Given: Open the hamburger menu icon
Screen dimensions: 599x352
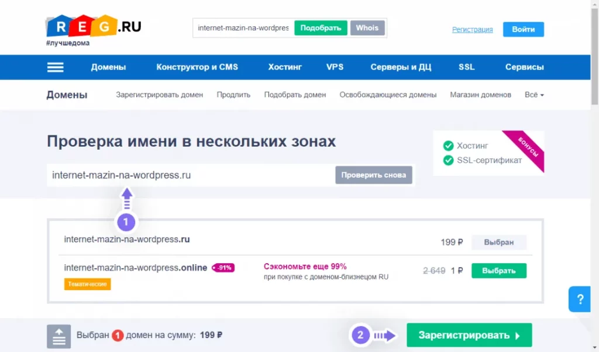Looking at the screenshot, I should 55,67.
